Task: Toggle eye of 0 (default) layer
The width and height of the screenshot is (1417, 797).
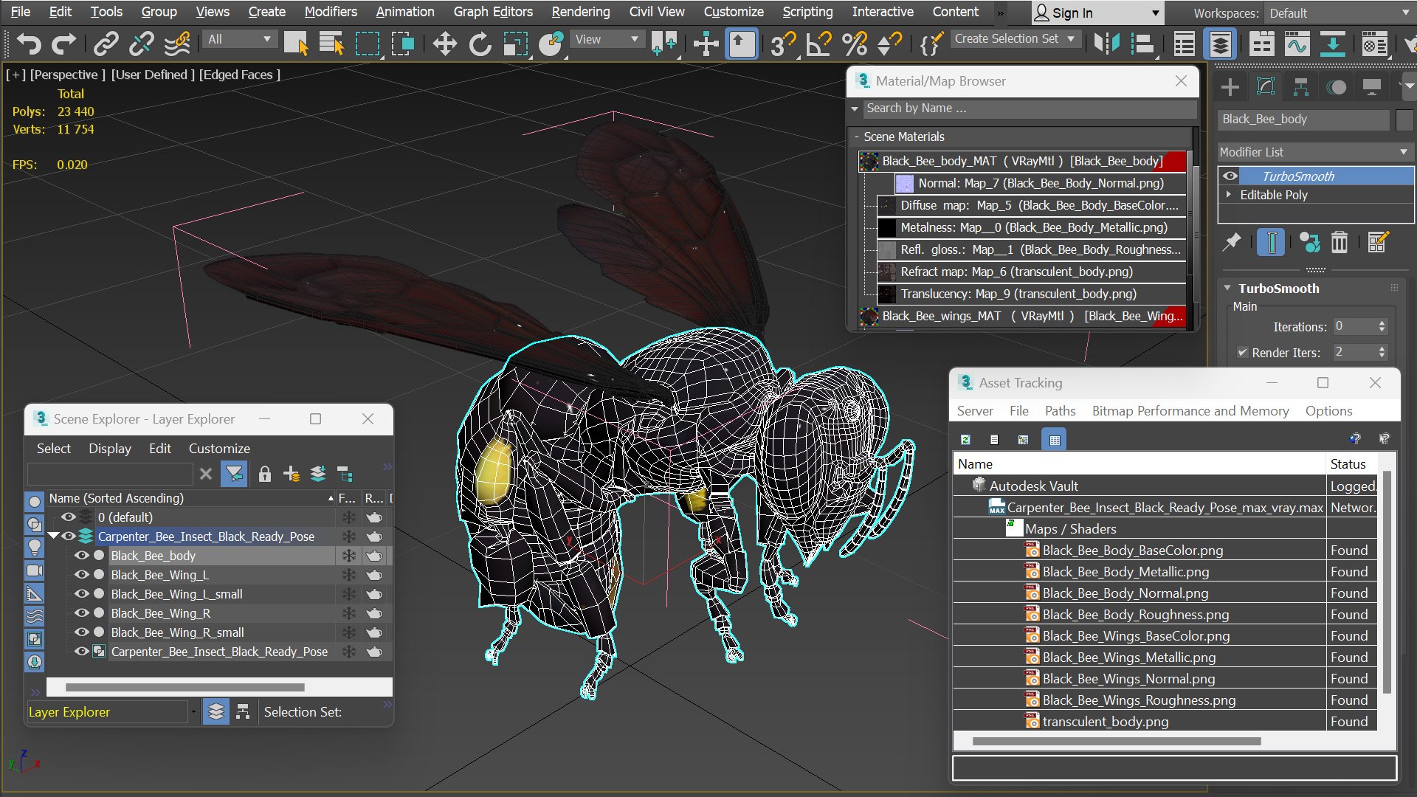Action: coord(69,517)
